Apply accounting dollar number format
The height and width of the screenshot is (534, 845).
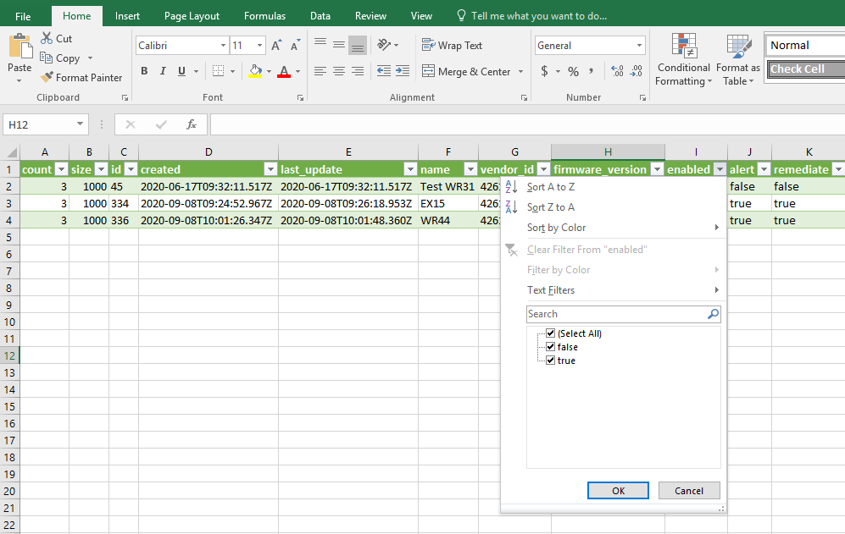point(544,71)
